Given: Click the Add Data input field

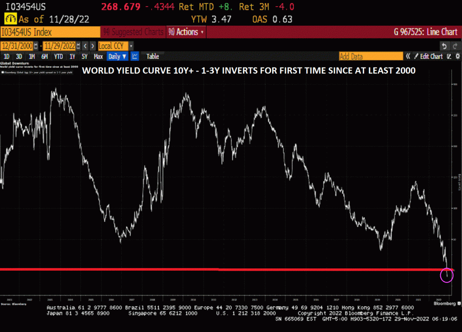Looking at the screenshot, I should (x=370, y=56).
